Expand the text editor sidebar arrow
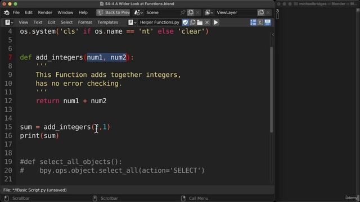Viewport: 360px width, 202px height. tap(273, 35)
